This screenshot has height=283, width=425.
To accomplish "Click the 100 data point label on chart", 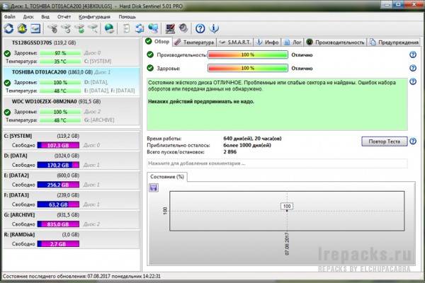I will coord(287,206).
